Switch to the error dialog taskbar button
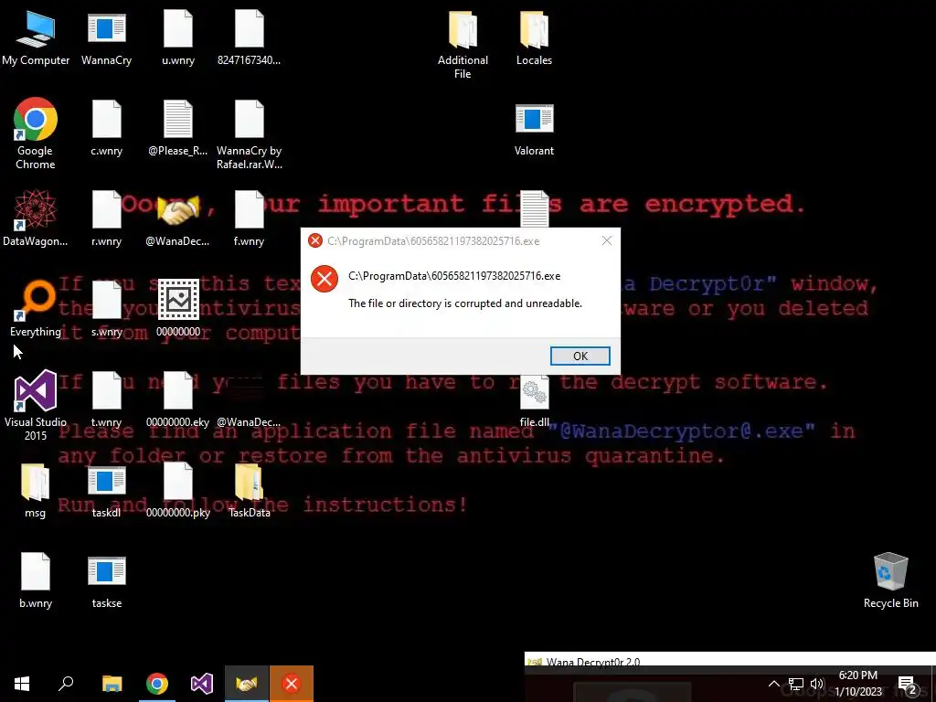 coord(292,684)
